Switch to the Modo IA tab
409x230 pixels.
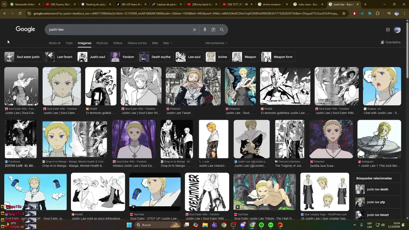click(55, 43)
